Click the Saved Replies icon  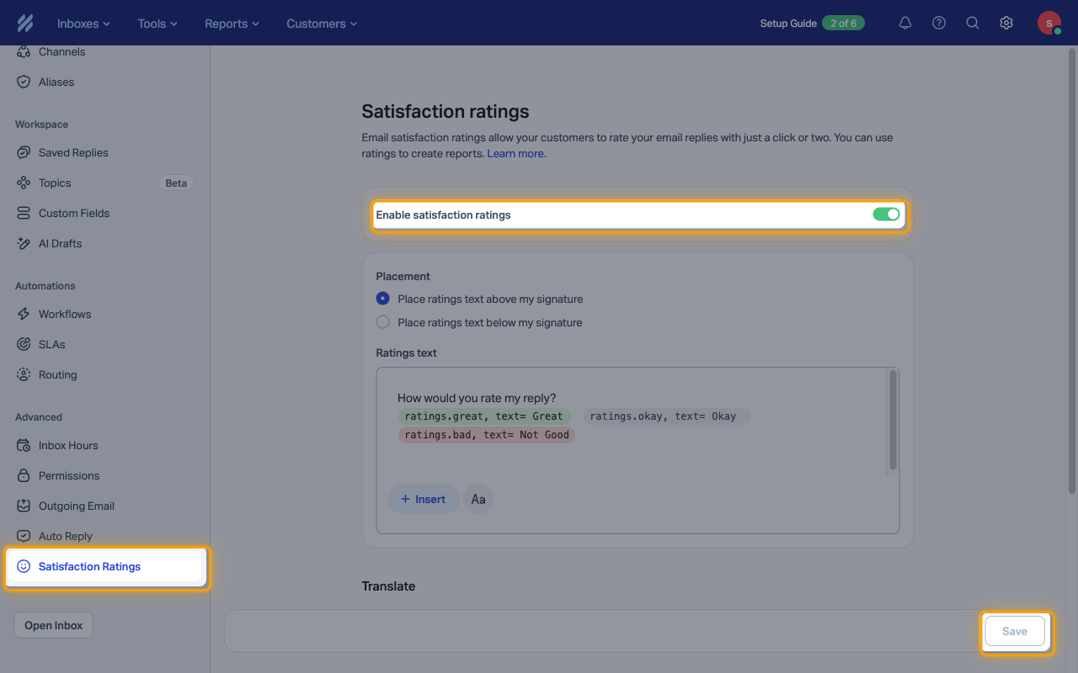pyautogui.click(x=24, y=152)
